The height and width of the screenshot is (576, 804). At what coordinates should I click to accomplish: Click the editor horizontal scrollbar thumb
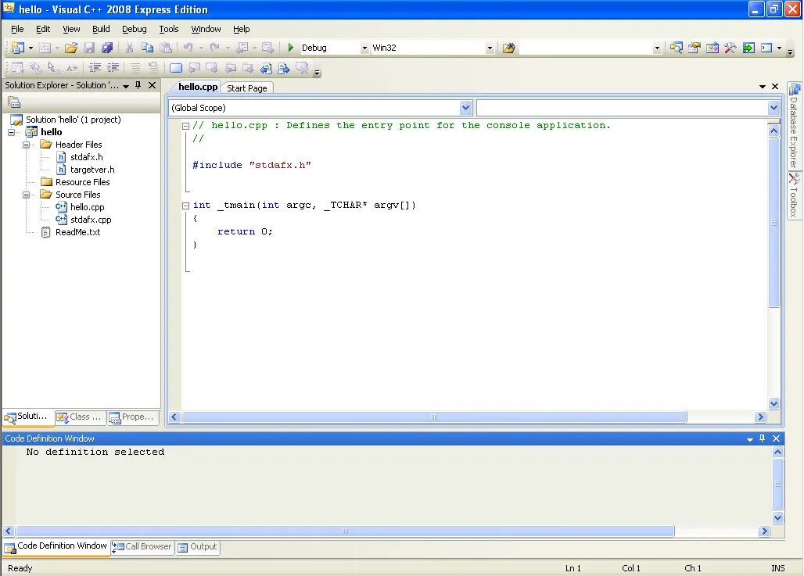(434, 417)
